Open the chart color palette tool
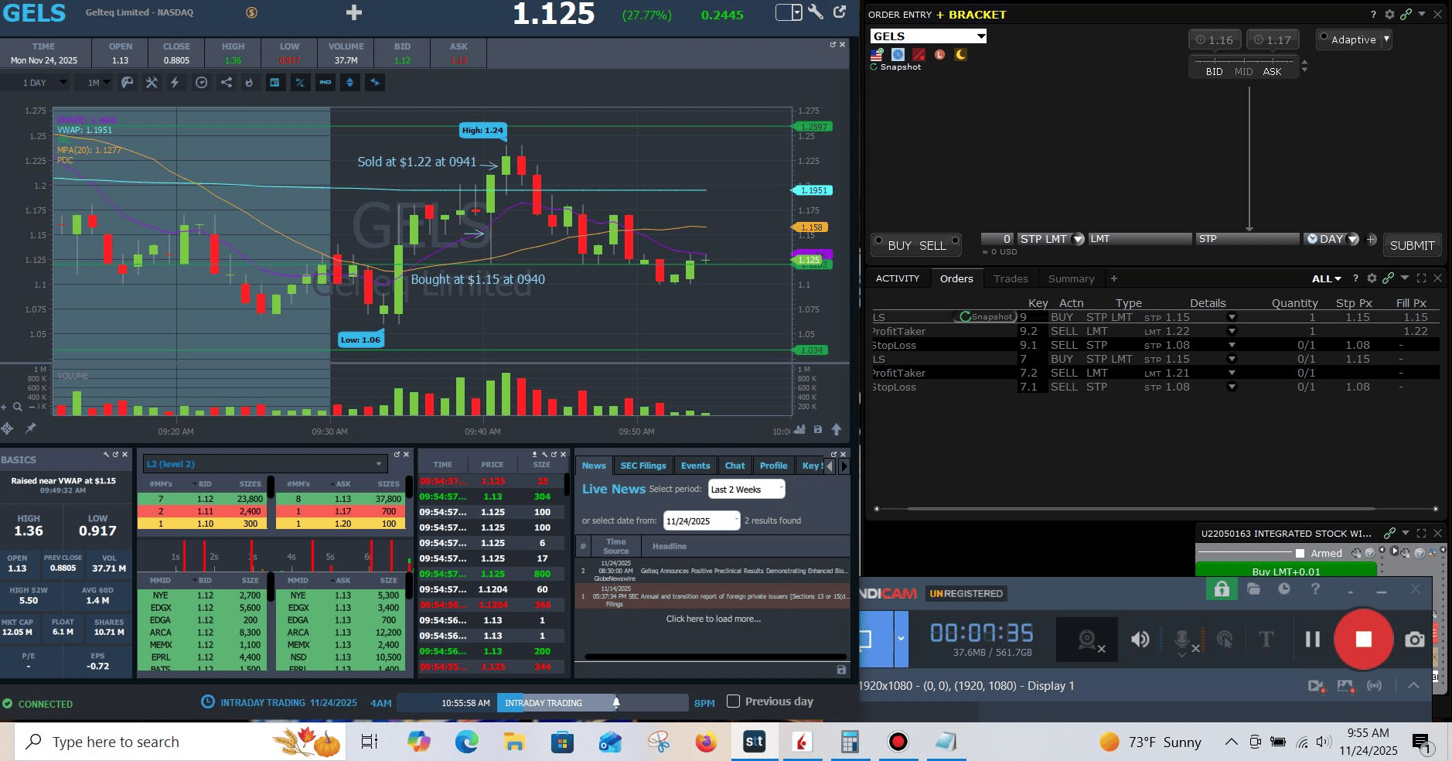This screenshot has height=761, width=1452. pyautogui.click(x=128, y=83)
